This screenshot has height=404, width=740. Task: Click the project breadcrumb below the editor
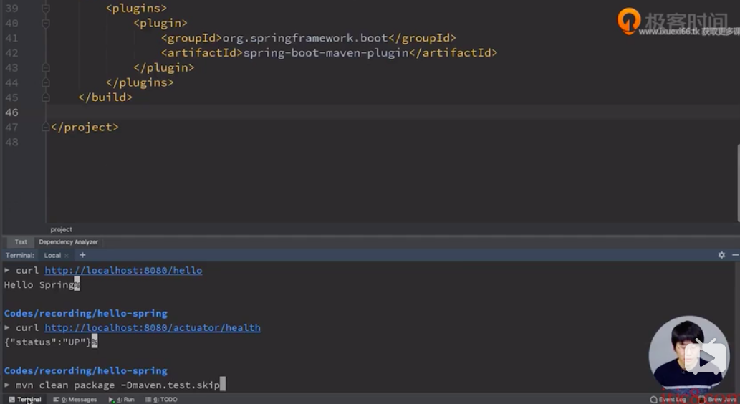62,229
